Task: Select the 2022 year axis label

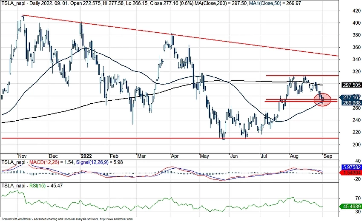Action: [x=86, y=156]
